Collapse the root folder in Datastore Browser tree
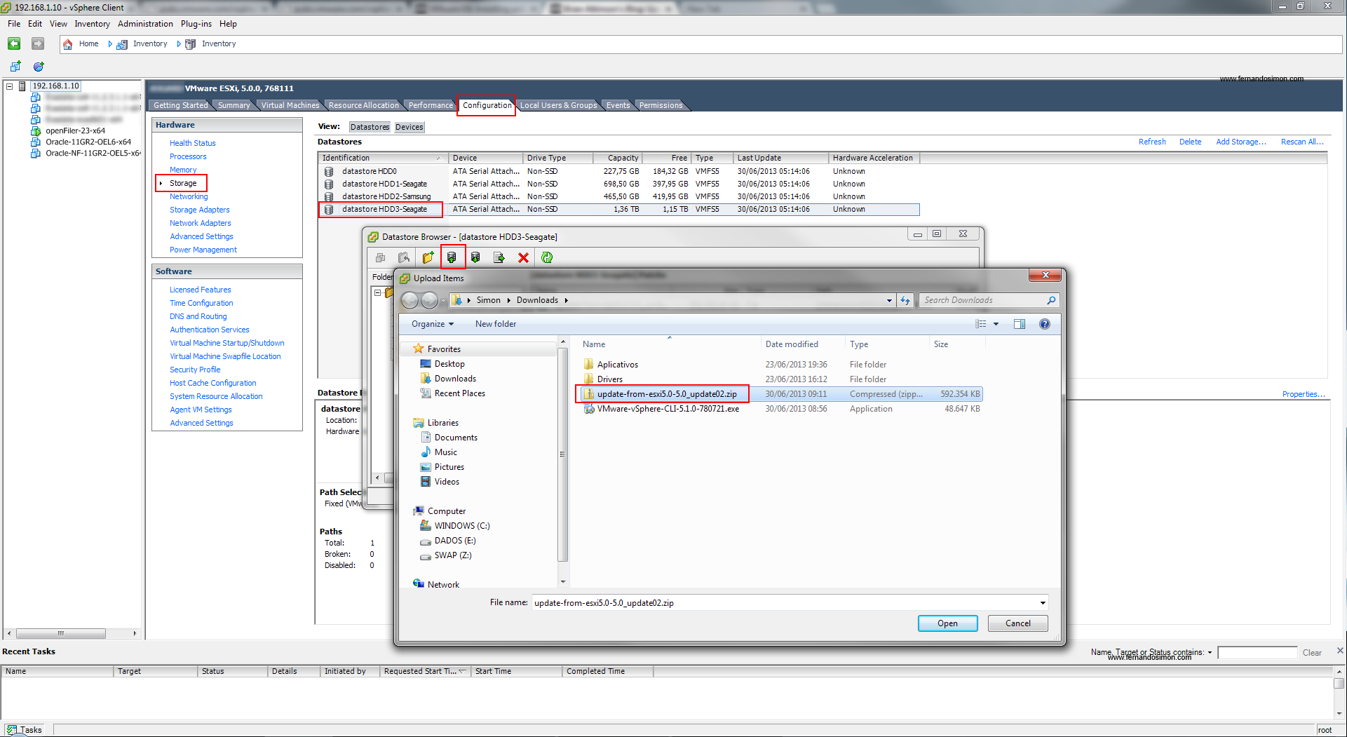Screen dimensions: 1347x737 tap(377, 292)
